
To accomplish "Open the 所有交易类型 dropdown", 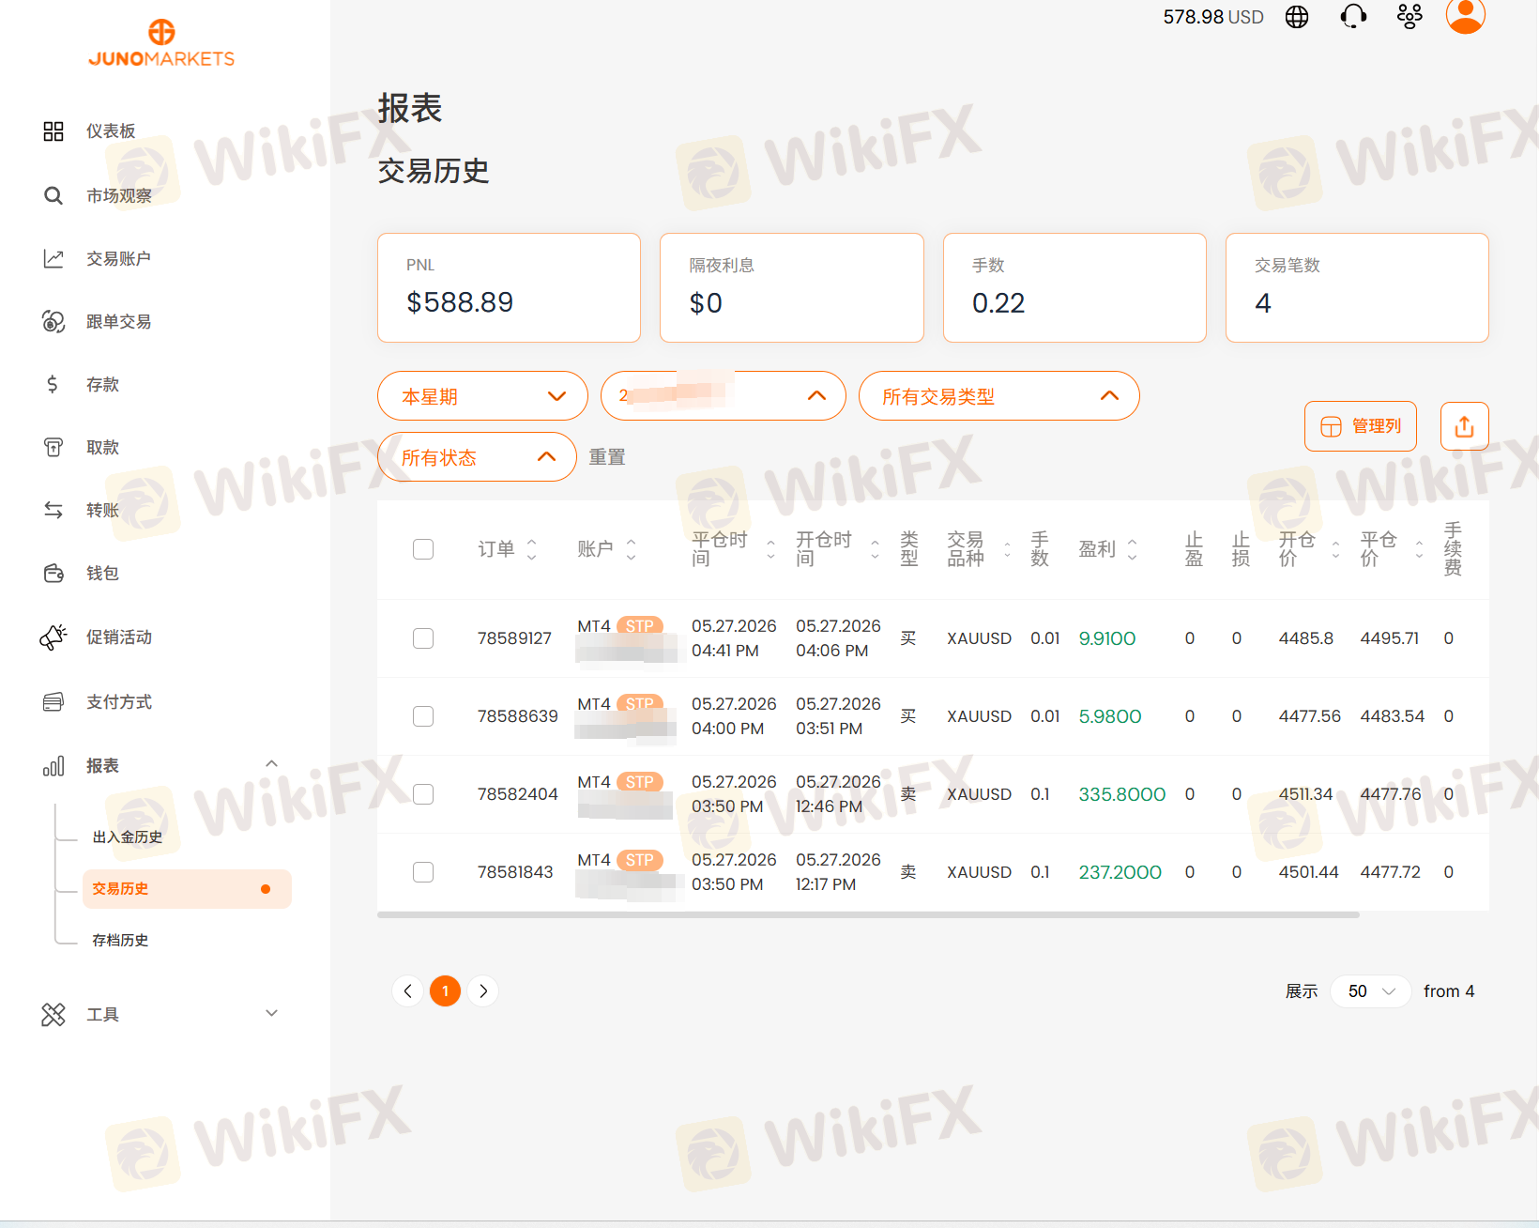I will [x=998, y=396].
